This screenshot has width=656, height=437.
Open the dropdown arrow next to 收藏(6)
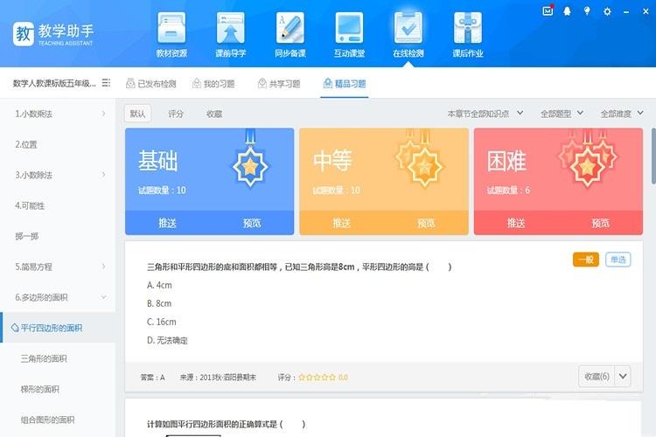(623, 377)
